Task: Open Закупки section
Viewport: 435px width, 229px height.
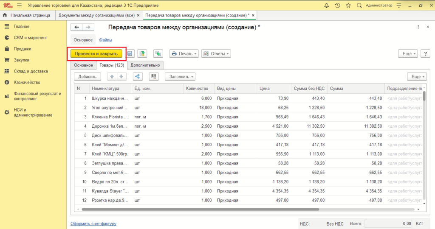Action: point(21,60)
